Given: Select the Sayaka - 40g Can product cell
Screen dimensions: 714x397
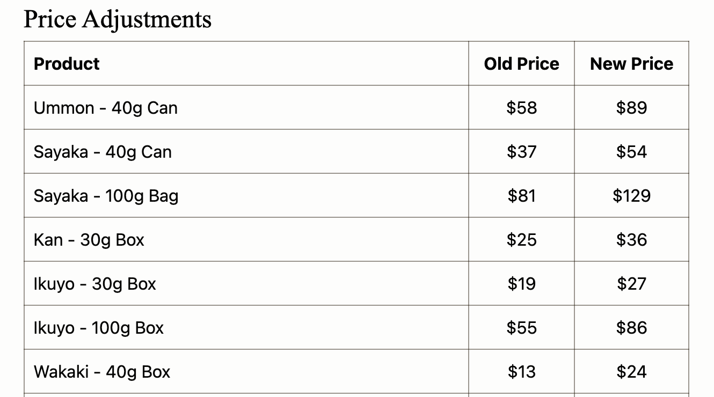Looking at the screenshot, I should coord(103,152).
